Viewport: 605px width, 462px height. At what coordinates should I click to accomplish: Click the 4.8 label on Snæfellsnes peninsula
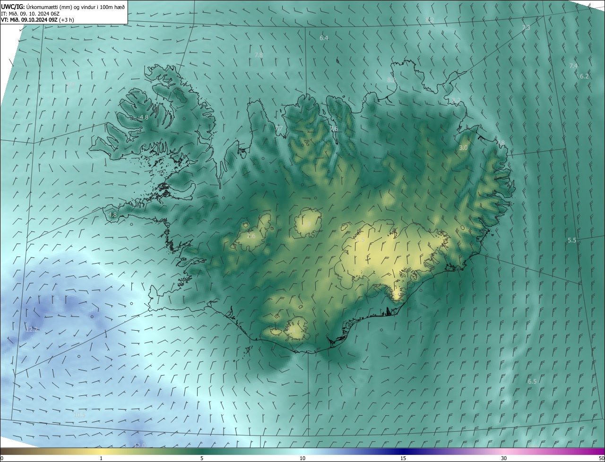click(112, 214)
